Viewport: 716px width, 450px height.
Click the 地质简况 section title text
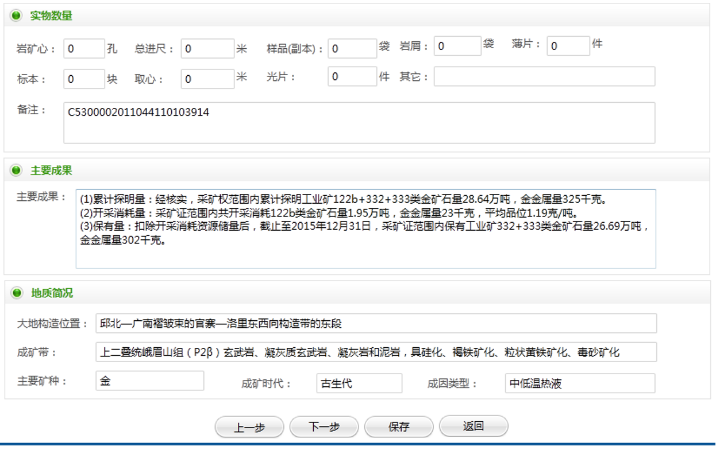click(52, 293)
